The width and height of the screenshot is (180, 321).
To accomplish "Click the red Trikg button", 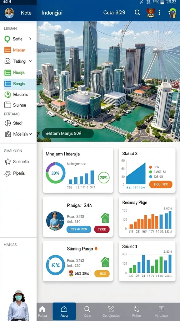I will [x=102, y=229].
